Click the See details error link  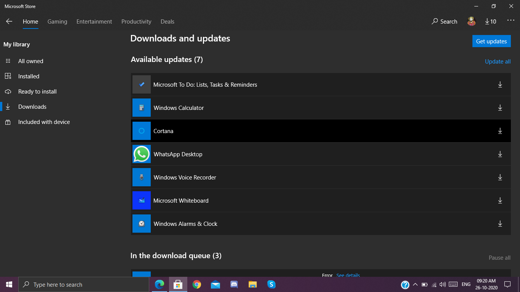[x=348, y=275]
